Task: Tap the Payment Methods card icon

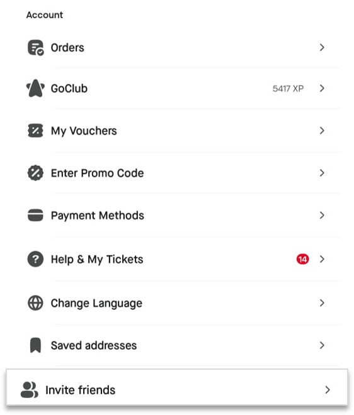Action: point(35,215)
